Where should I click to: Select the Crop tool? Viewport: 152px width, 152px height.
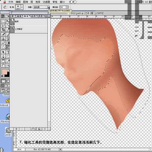[3, 30]
